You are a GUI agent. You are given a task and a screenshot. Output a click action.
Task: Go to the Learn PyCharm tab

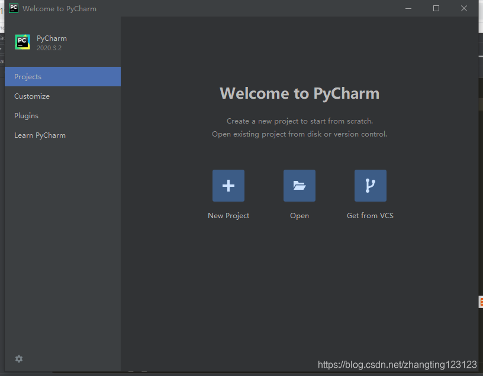pos(63,135)
